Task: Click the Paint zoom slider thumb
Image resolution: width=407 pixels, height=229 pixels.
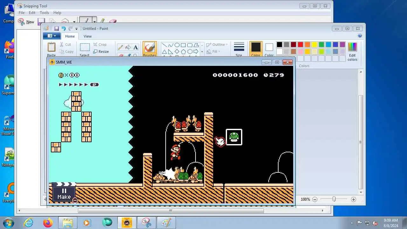Action: pos(334,199)
